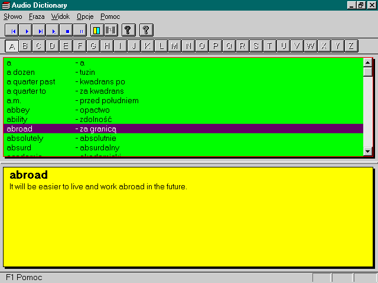
Task: Click the yellow and cyan columns icon
Action: point(97,30)
